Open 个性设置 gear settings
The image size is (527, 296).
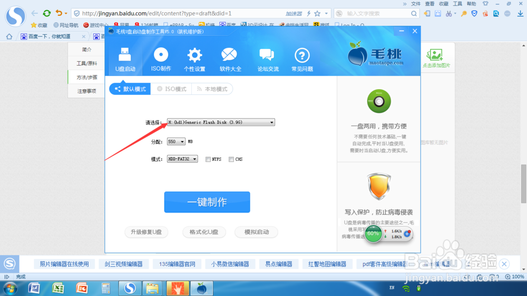[x=194, y=60]
